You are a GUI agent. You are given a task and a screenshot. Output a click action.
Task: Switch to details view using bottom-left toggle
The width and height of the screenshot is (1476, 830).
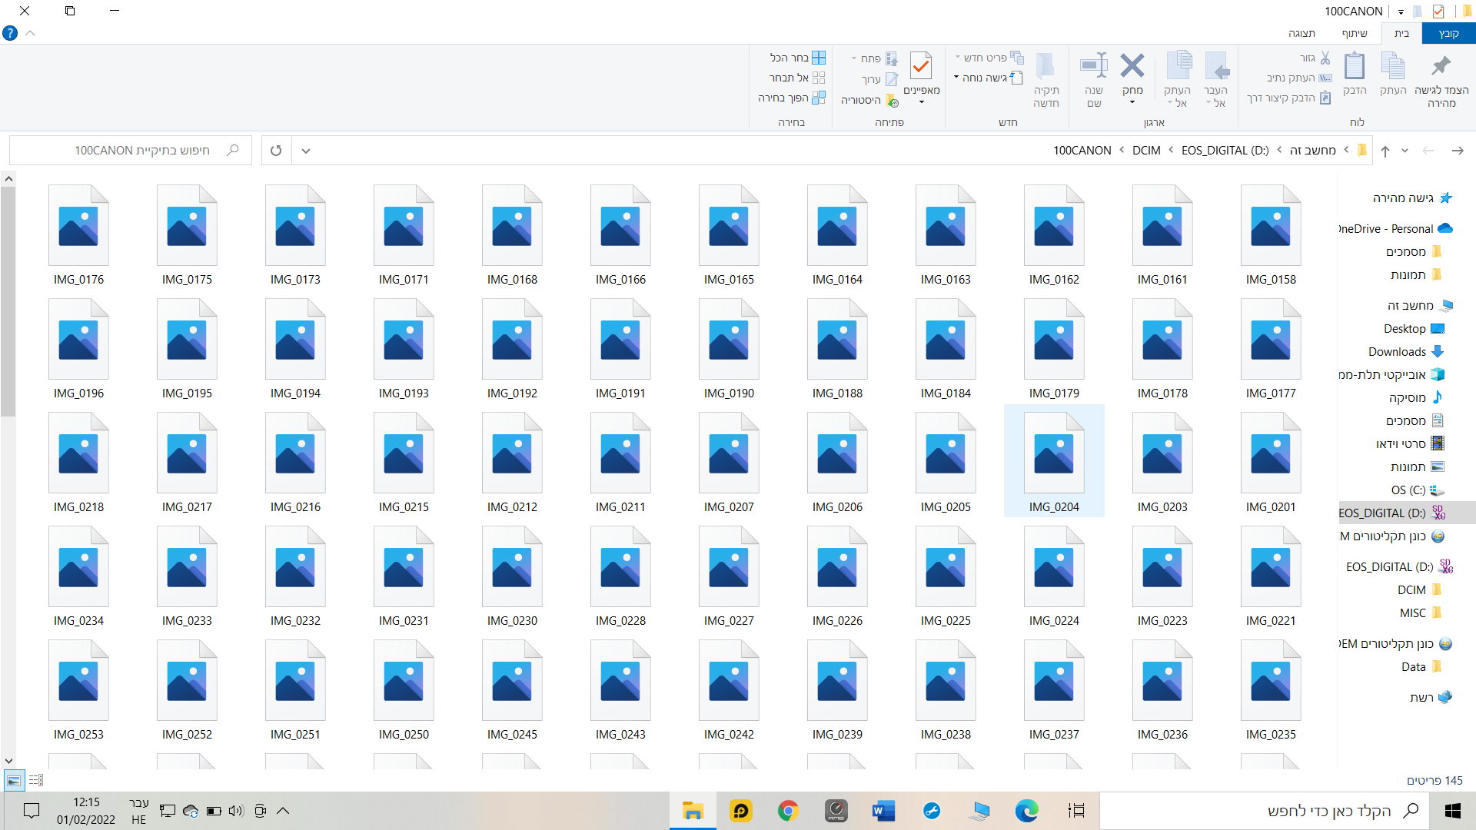(x=36, y=781)
